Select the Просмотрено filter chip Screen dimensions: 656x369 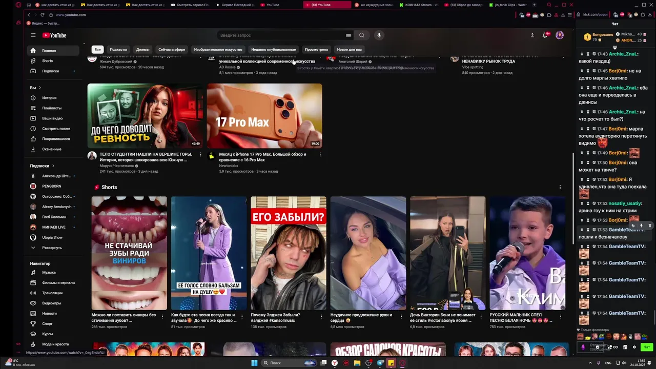pos(316,50)
